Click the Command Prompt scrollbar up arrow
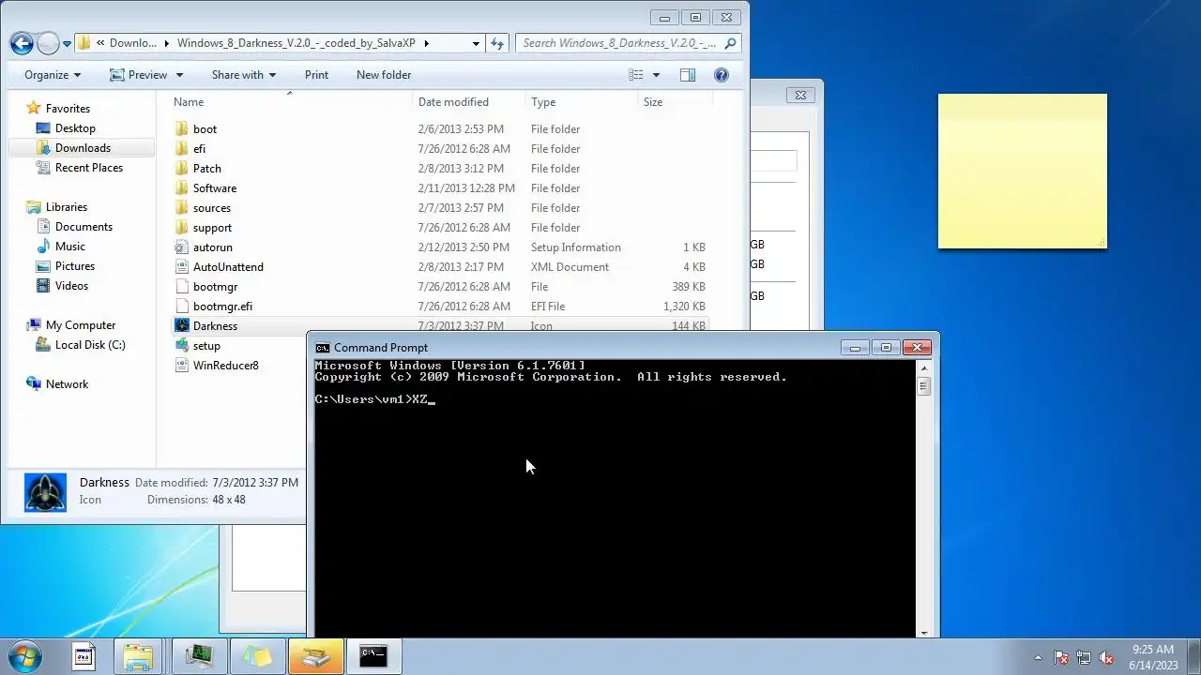Image resolution: width=1201 pixels, height=675 pixels. (x=923, y=368)
